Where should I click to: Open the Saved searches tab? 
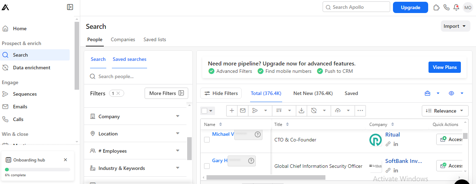coord(129,59)
